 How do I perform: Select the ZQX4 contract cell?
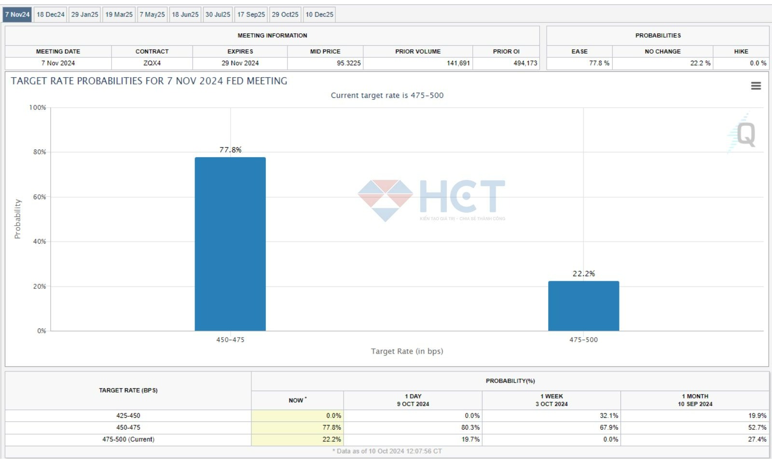[152, 63]
